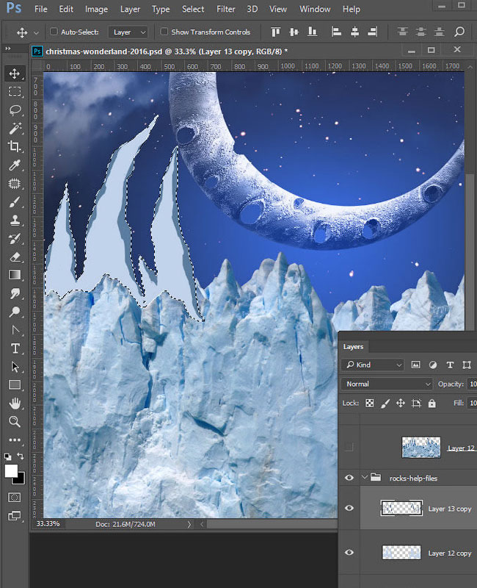Hide Layer 12 copy
Viewport: 477px width, 588px height.
click(349, 553)
